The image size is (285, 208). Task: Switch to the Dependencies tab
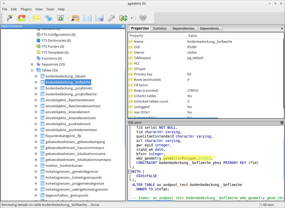[x=183, y=28]
